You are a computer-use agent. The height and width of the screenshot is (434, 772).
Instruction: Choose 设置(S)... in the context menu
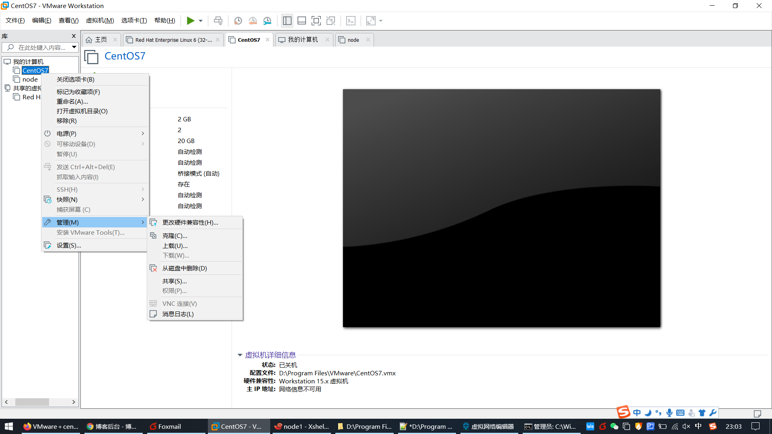(69, 245)
